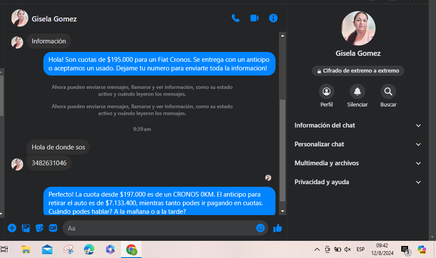436x258 pixels.
Task: Attach a photo or file
Action: [x=26, y=228]
